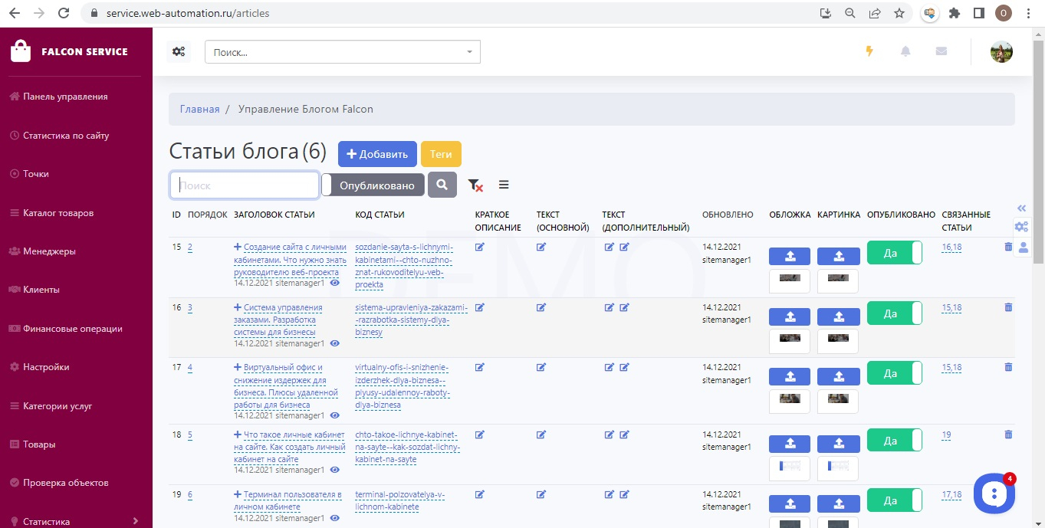The width and height of the screenshot is (1045, 528).
Task: Expand article 16 row with plus
Action: click(238, 307)
